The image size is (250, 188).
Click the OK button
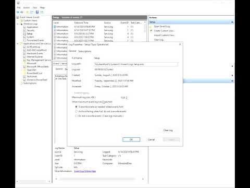tap(131, 139)
